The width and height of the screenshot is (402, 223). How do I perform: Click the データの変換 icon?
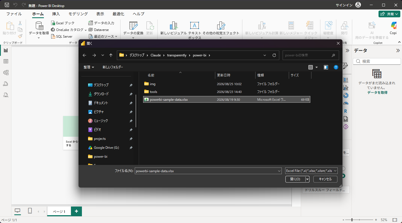coord(133,26)
